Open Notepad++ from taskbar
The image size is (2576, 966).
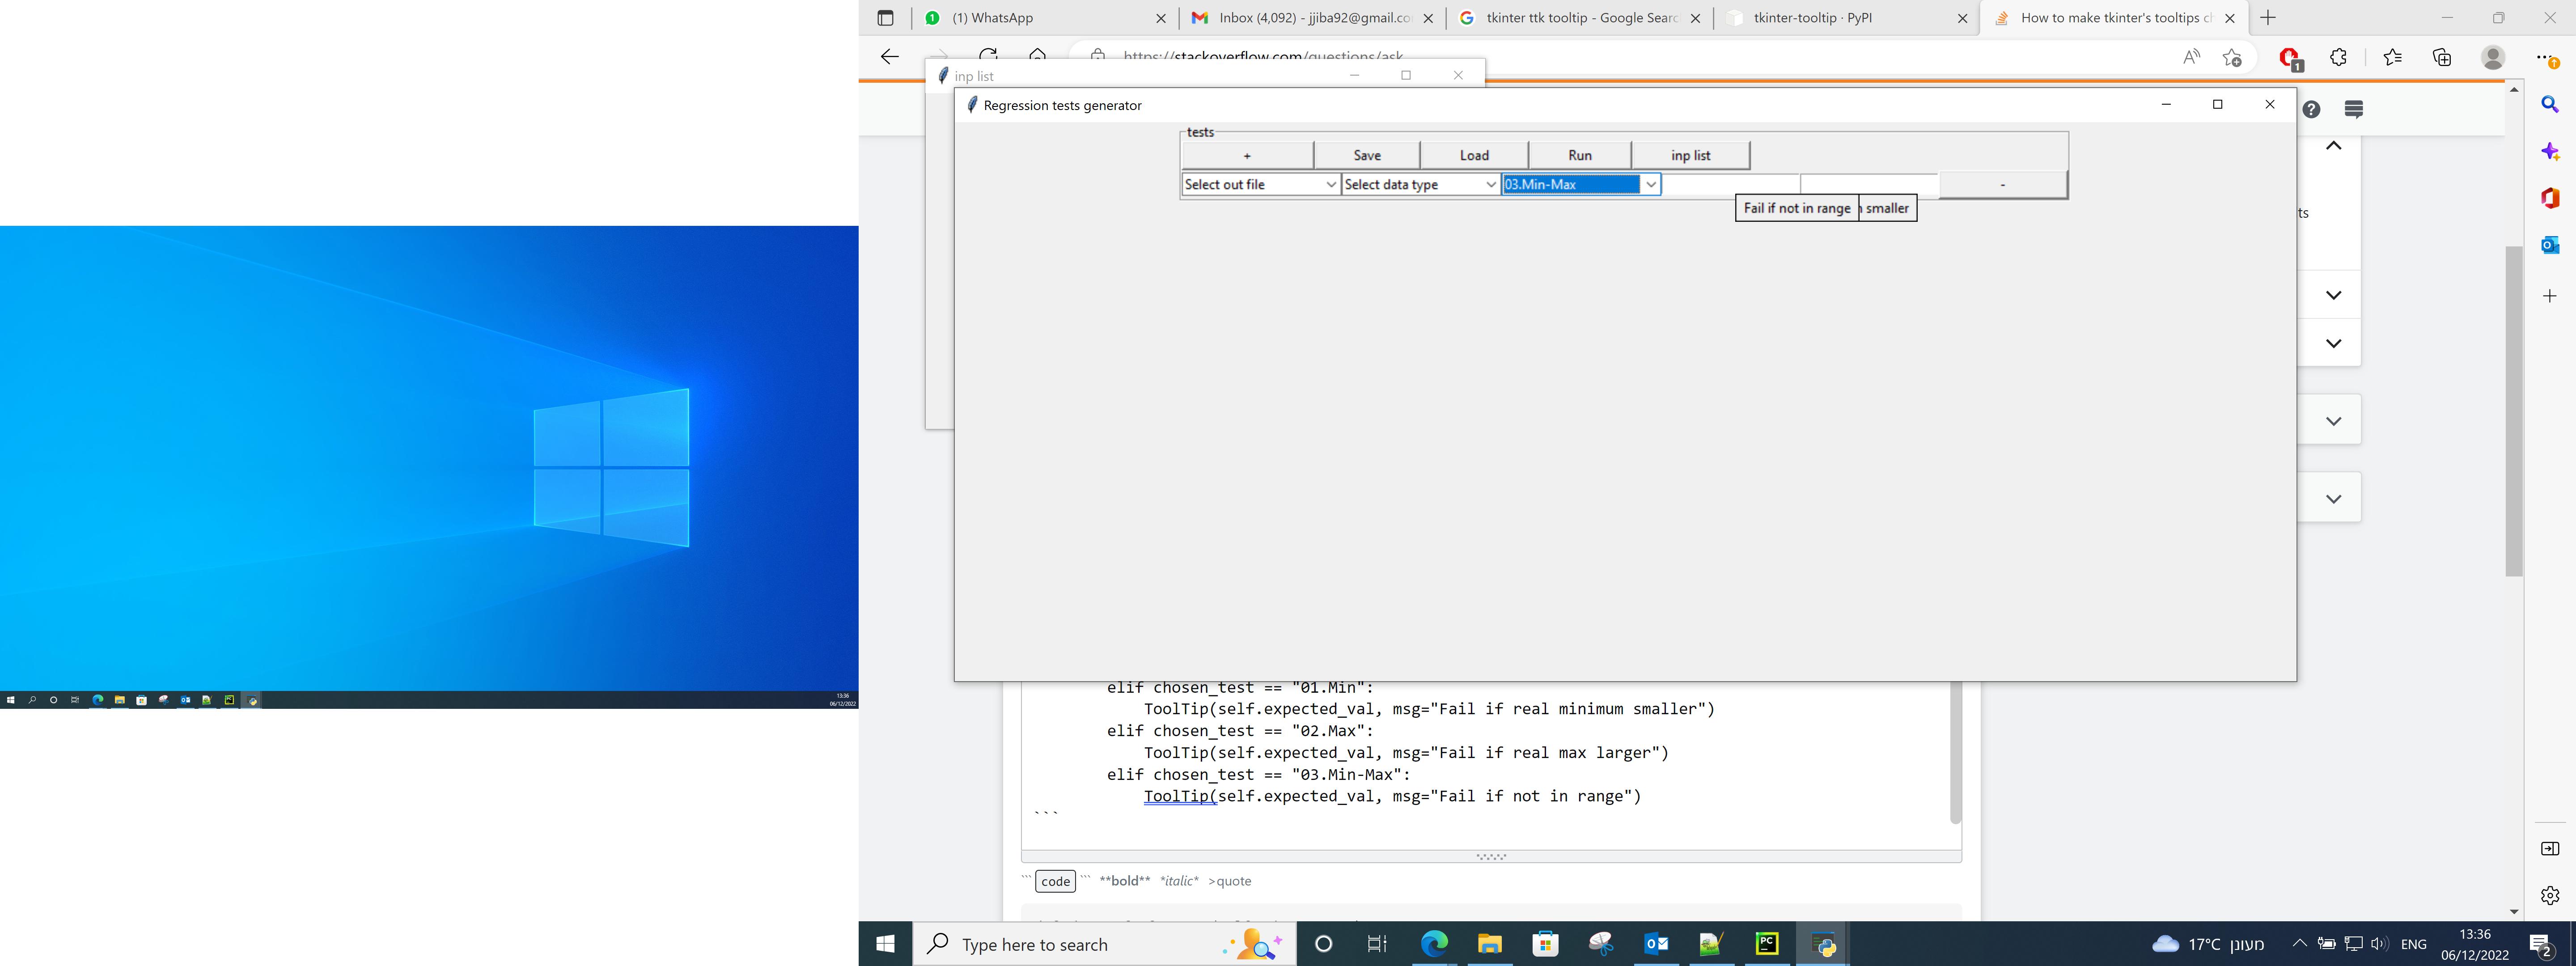pyautogui.click(x=1711, y=944)
